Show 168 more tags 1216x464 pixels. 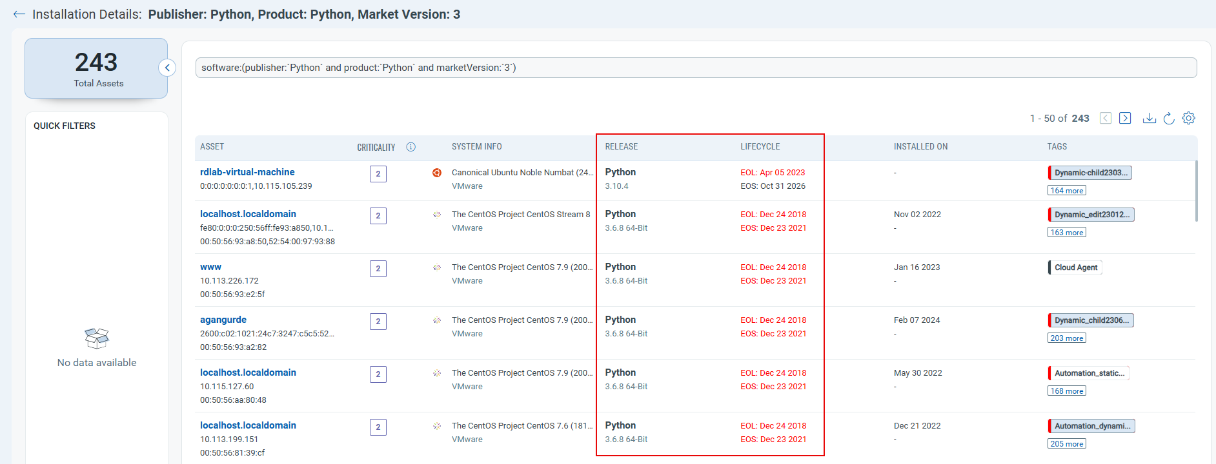click(1067, 391)
